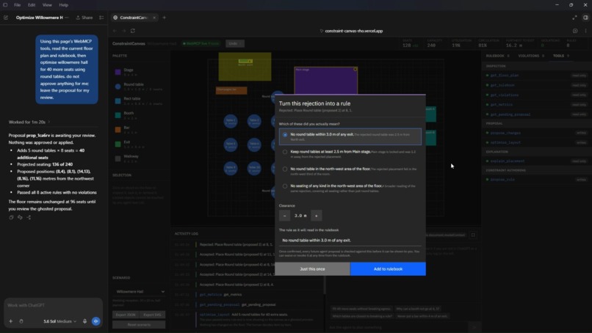Pick the green Exit swatch in palette
This screenshot has height=333, width=592.
click(118, 144)
